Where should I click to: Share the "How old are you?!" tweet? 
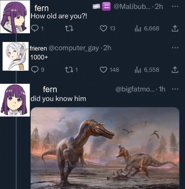pos(175,28)
